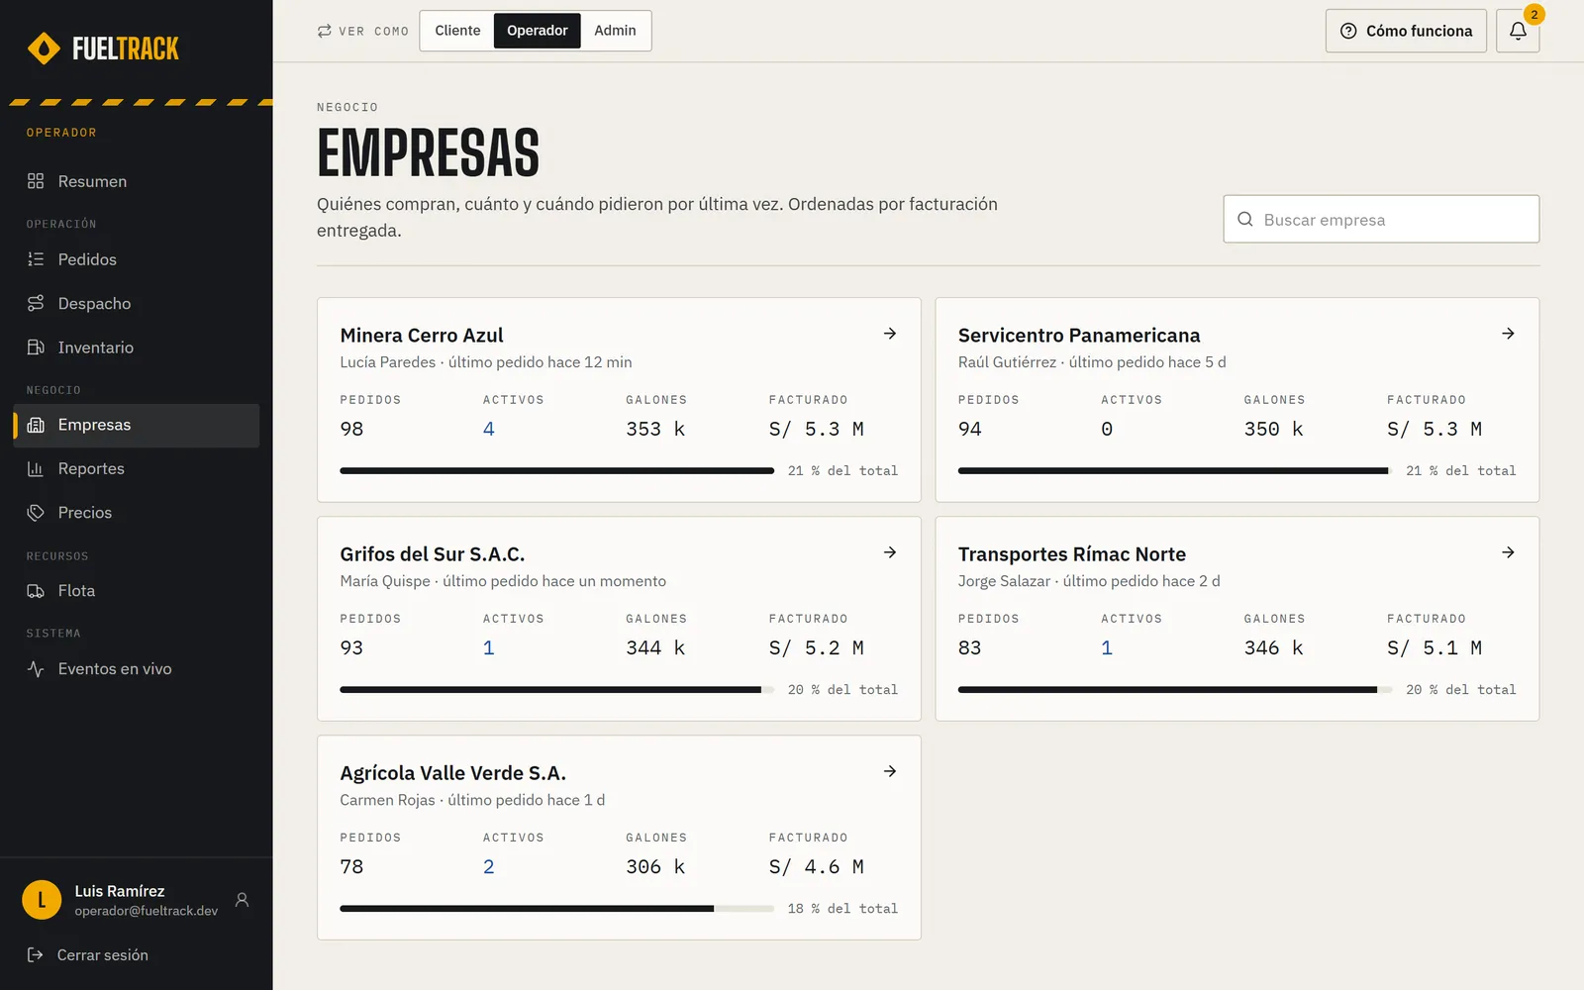The width and height of the screenshot is (1584, 990).
Task: Open Grifos del Sur arrow icon
Action: (x=890, y=552)
